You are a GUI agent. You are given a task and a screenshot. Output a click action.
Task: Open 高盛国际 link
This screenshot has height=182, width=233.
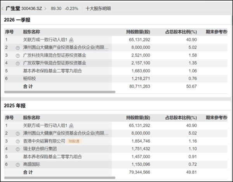coord(31,164)
